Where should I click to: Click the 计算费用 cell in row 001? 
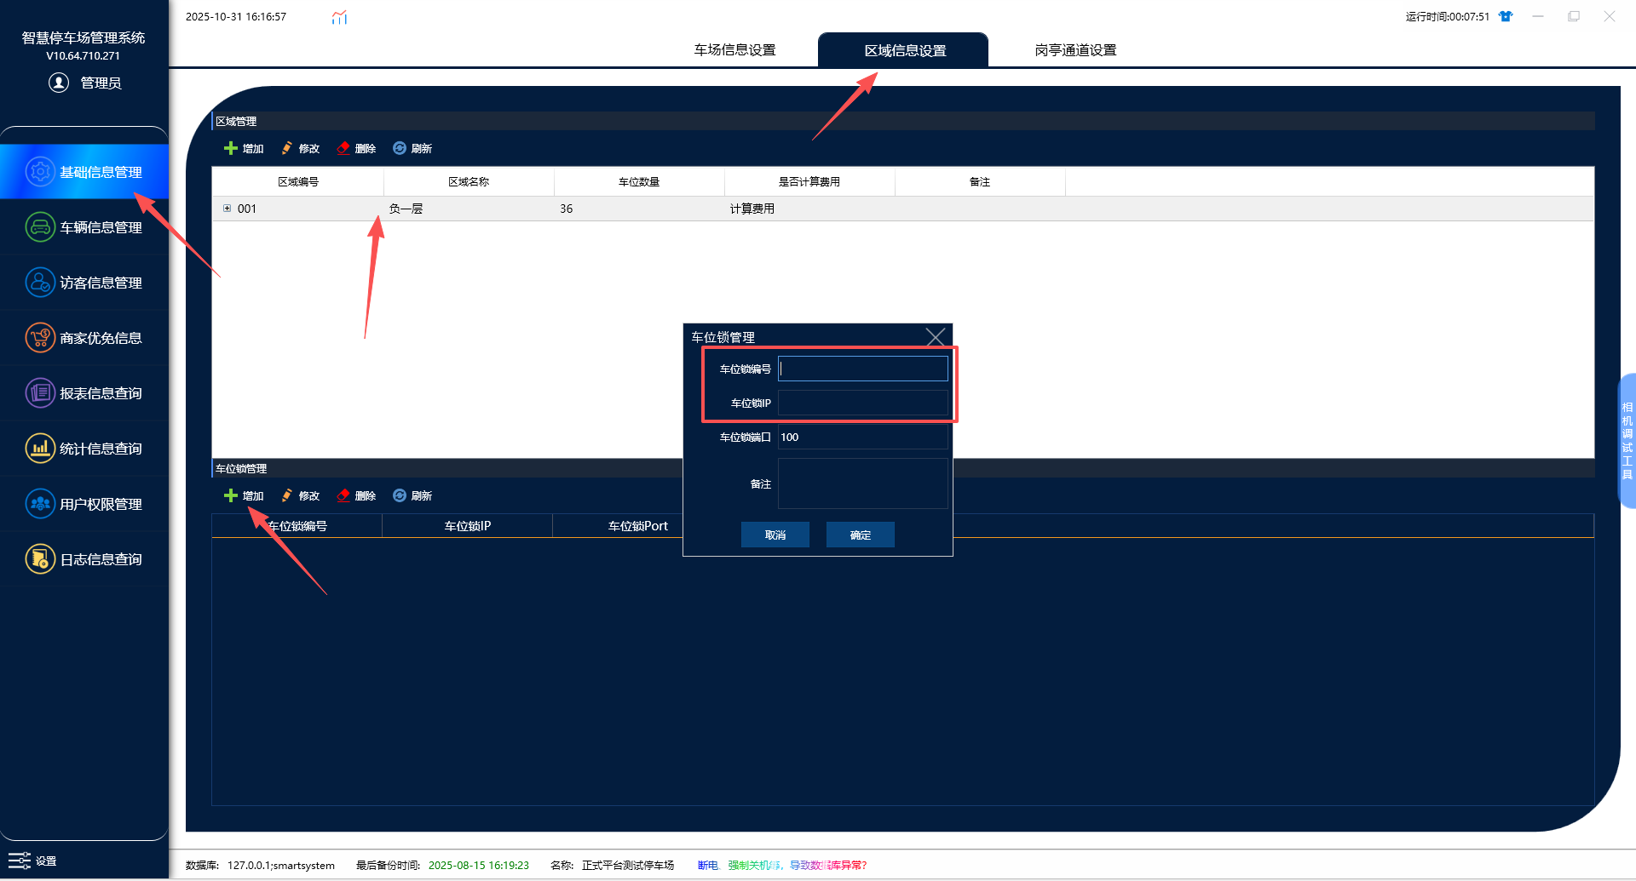tap(809, 209)
